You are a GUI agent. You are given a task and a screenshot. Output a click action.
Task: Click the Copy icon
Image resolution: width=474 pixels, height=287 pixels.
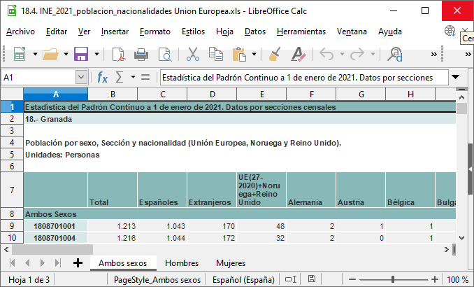point(216,55)
